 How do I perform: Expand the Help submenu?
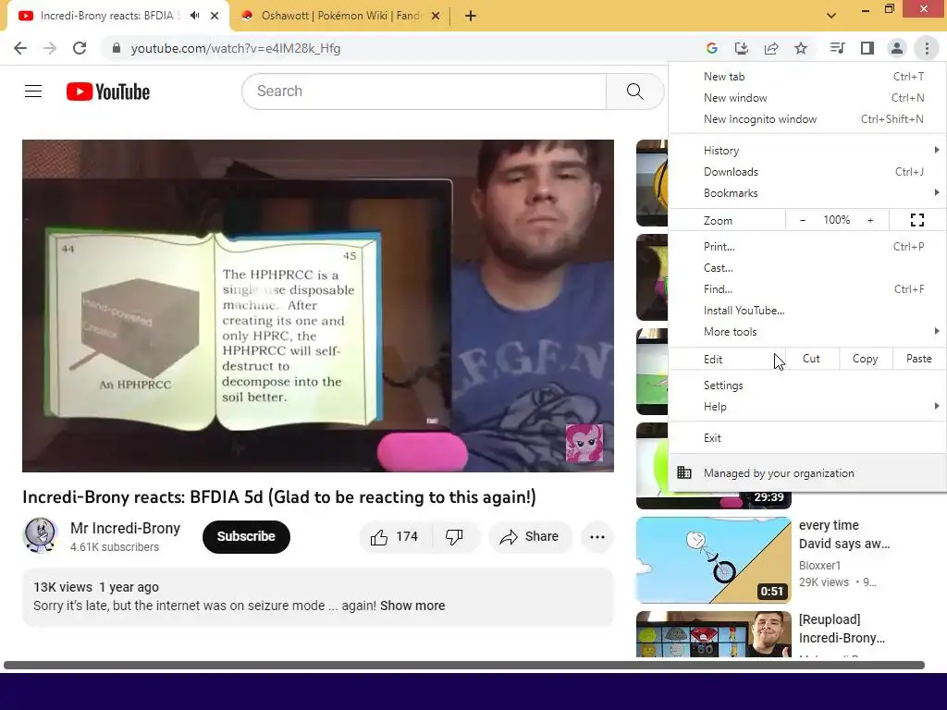808,407
